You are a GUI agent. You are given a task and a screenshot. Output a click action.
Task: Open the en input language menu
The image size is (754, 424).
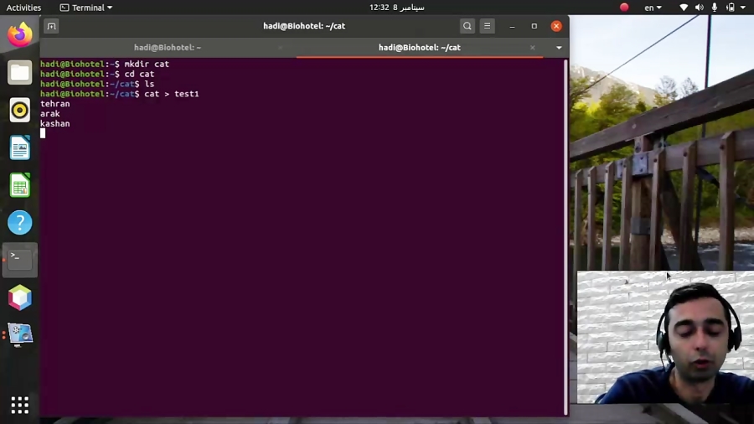pyautogui.click(x=653, y=8)
